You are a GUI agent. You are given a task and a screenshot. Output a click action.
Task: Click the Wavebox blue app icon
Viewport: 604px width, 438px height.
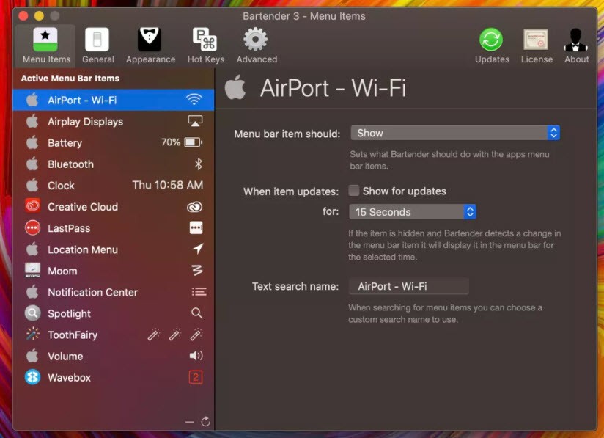pos(32,377)
